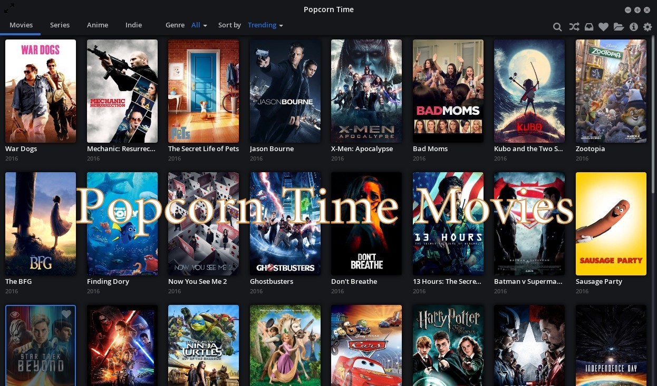Click the 2016 year under Sausage Party
Image resolution: width=657 pixels, height=386 pixels.
pyautogui.click(x=582, y=291)
